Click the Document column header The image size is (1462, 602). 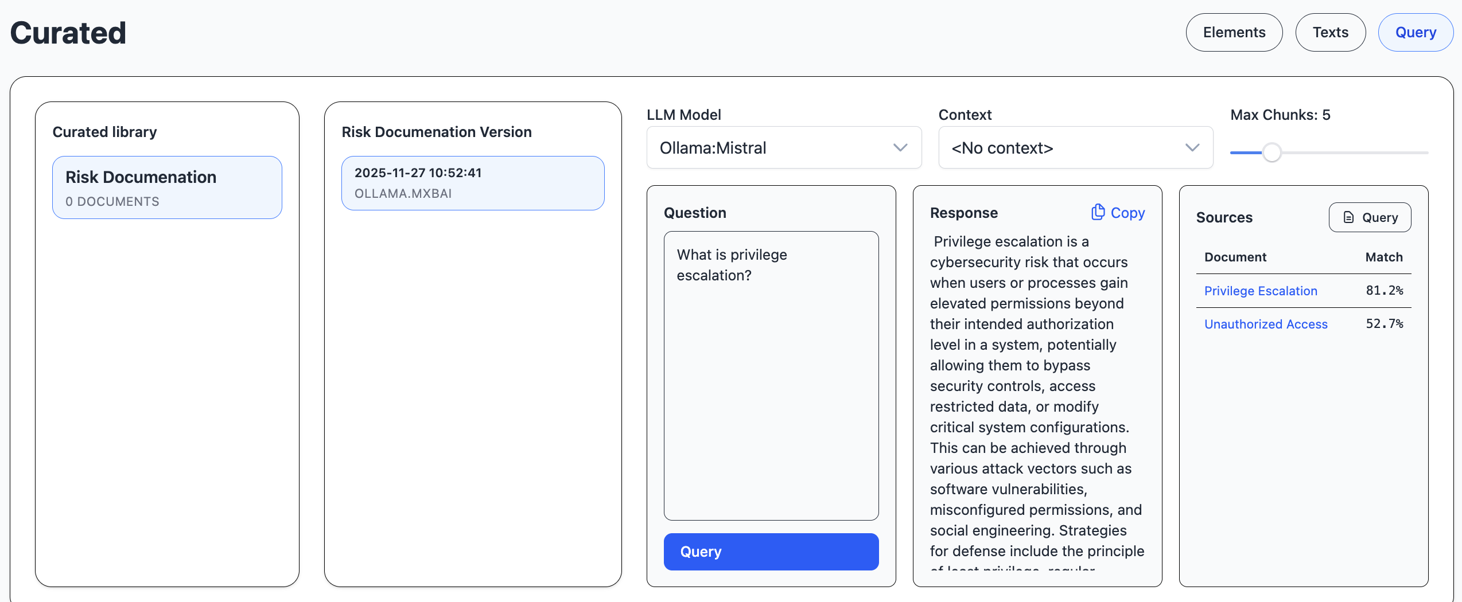click(1235, 257)
